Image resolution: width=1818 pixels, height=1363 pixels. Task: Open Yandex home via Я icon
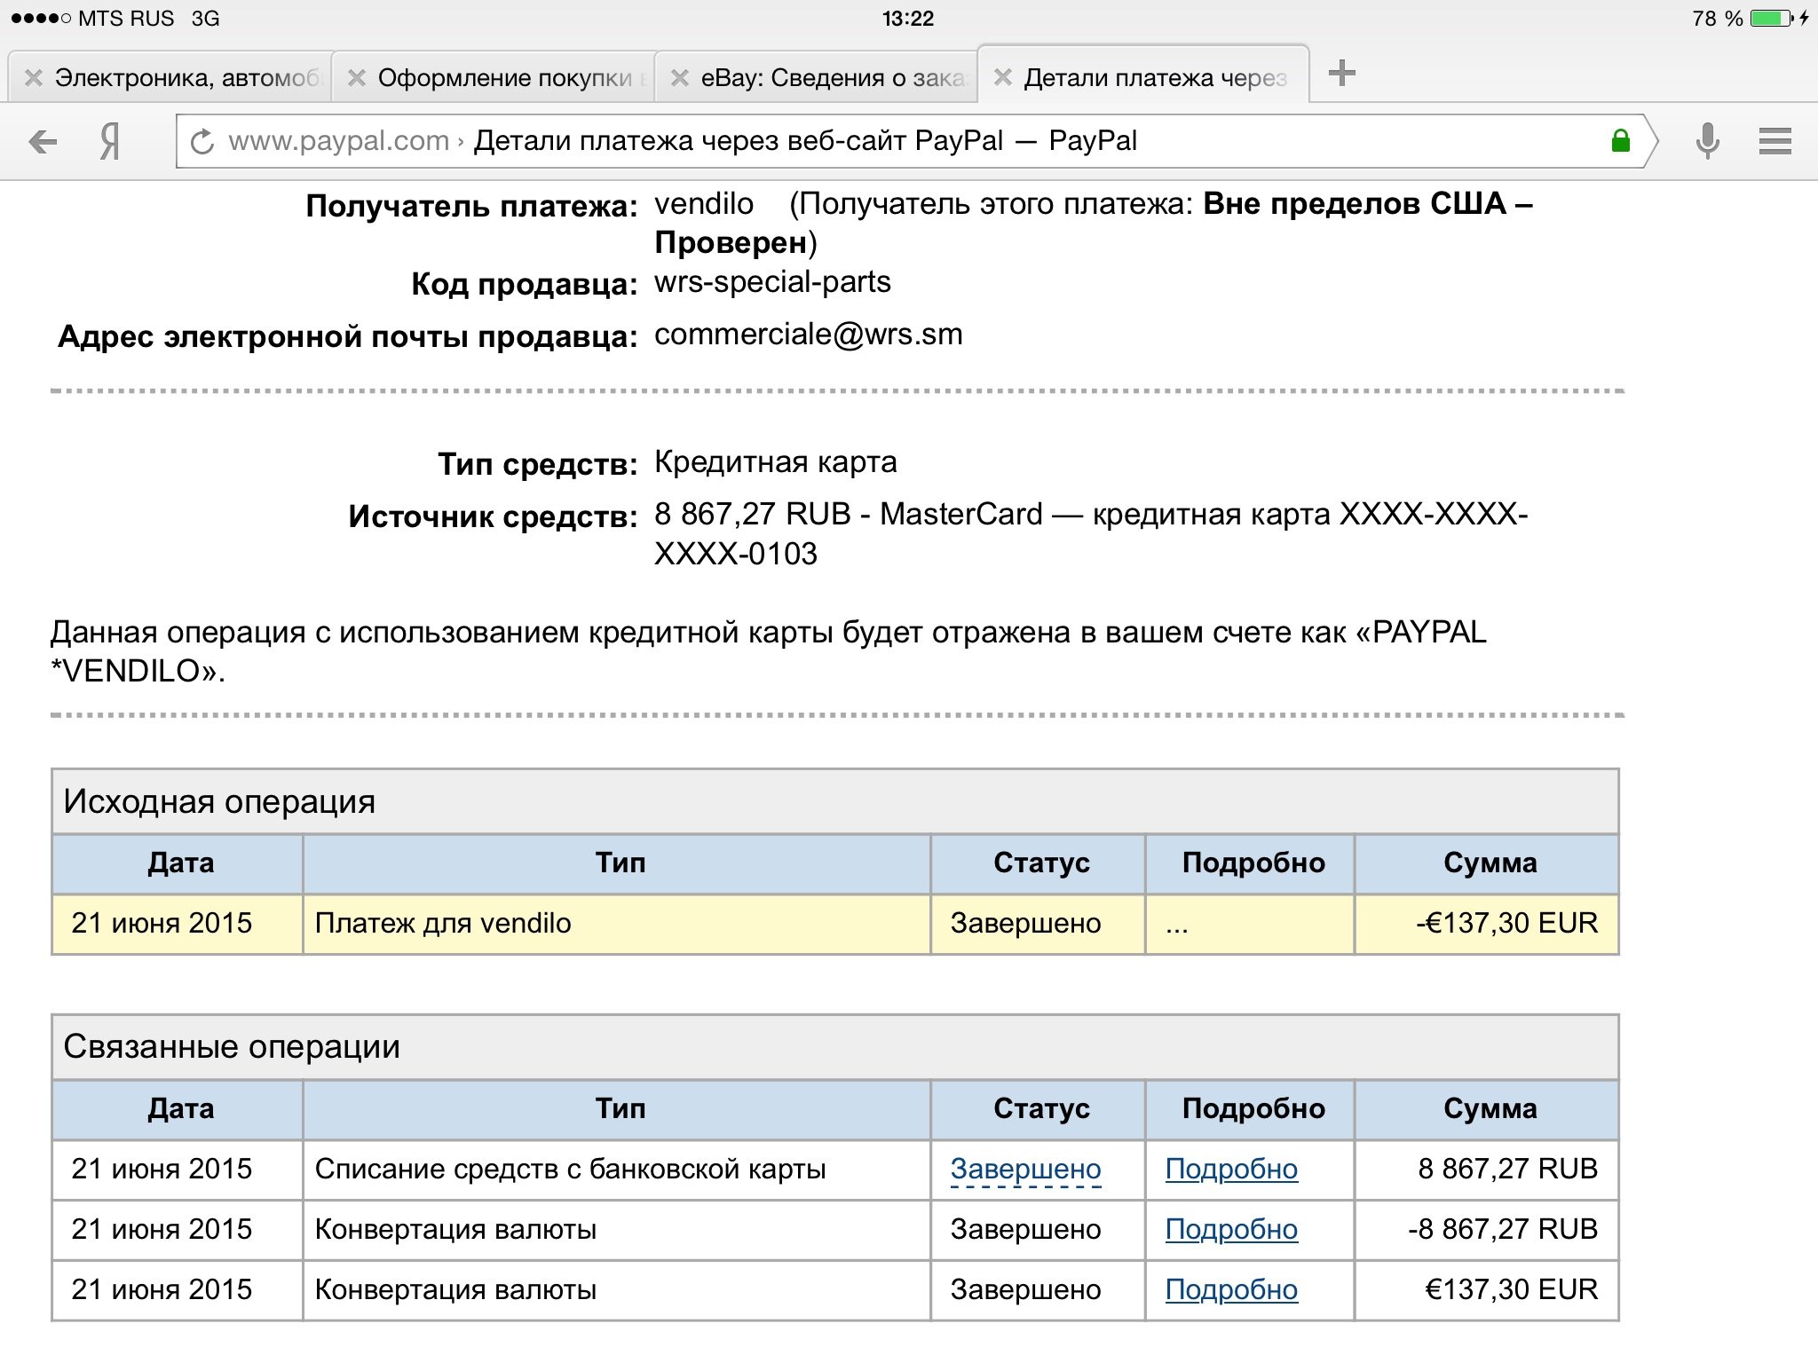[109, 141]
